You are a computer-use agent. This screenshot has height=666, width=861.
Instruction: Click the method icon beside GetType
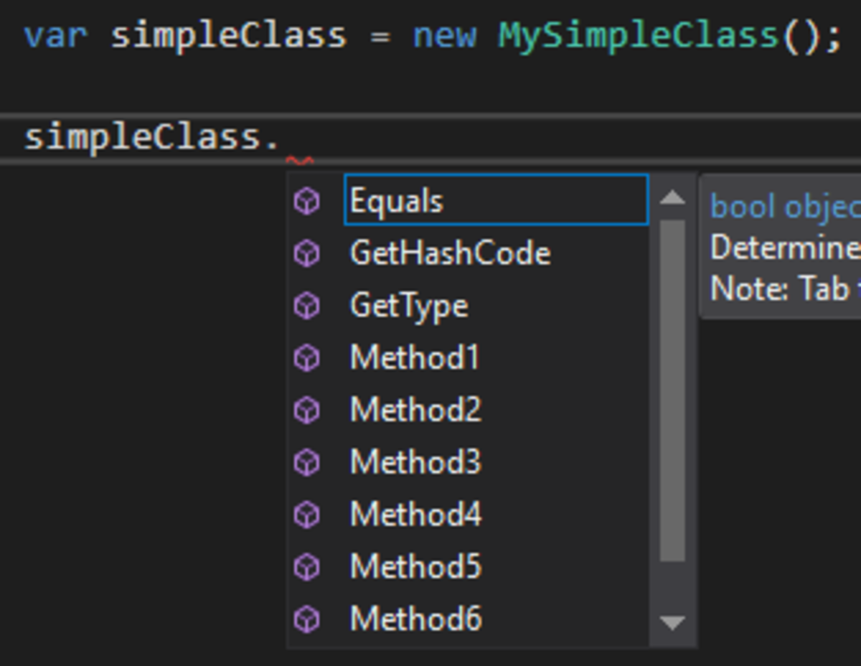point(307,306)
